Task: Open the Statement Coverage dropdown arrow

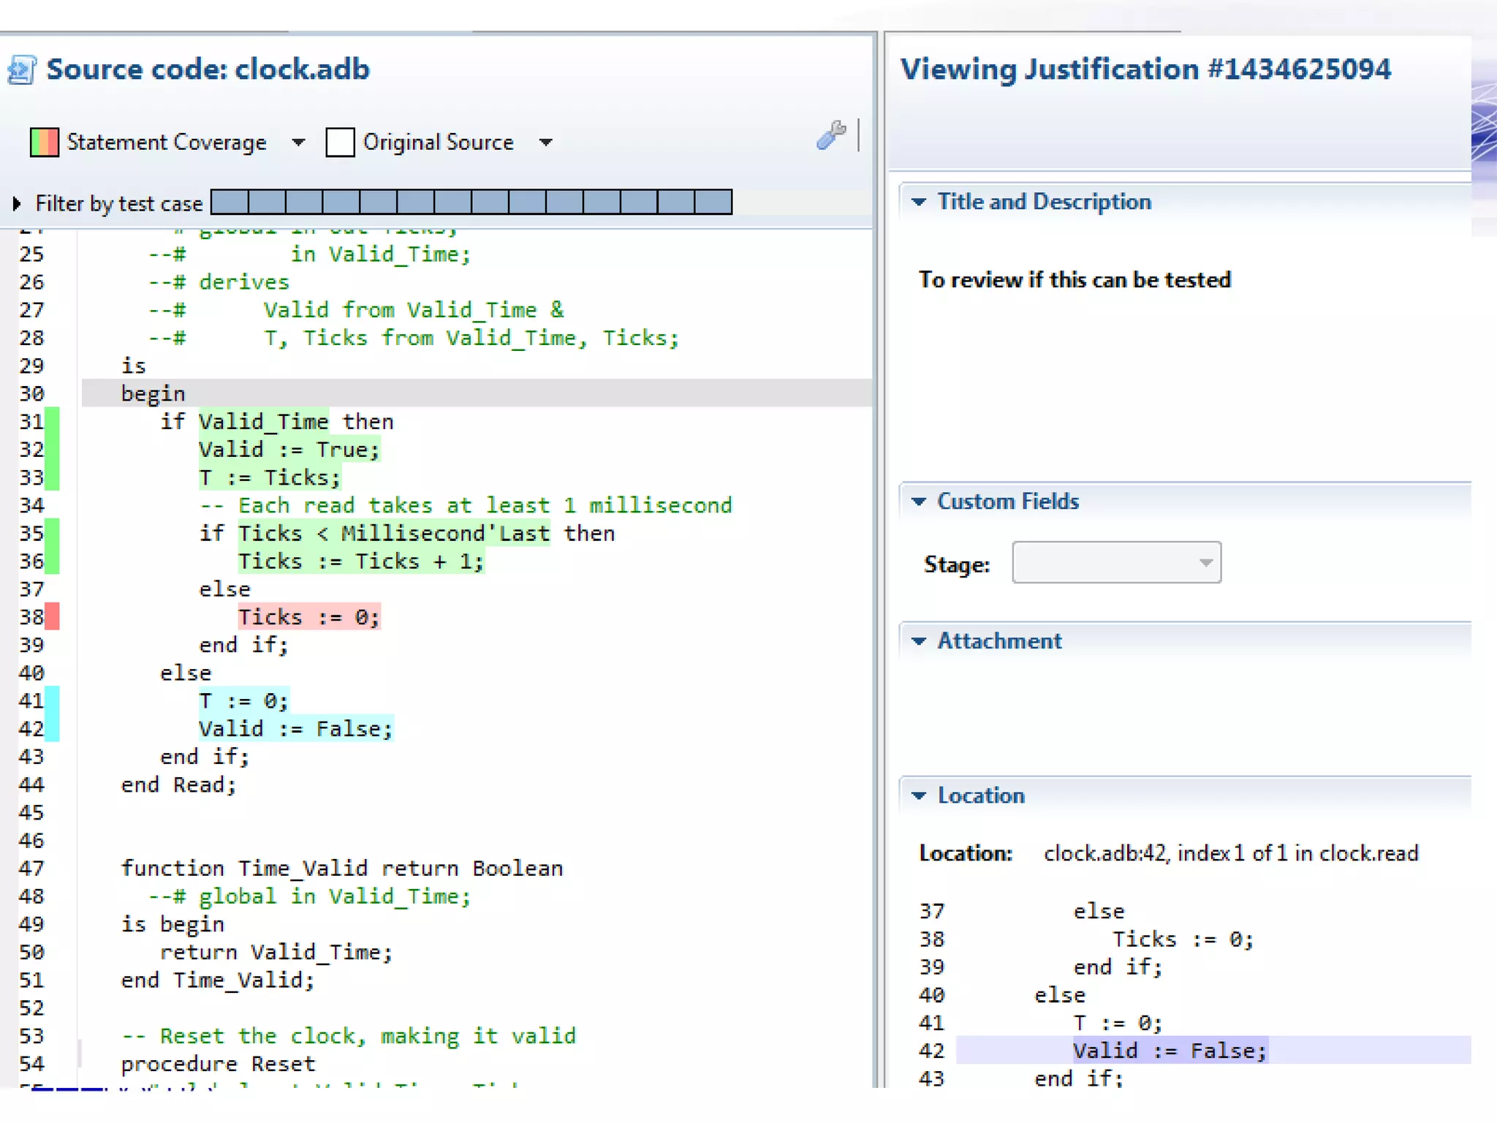Action: point(297,142)
